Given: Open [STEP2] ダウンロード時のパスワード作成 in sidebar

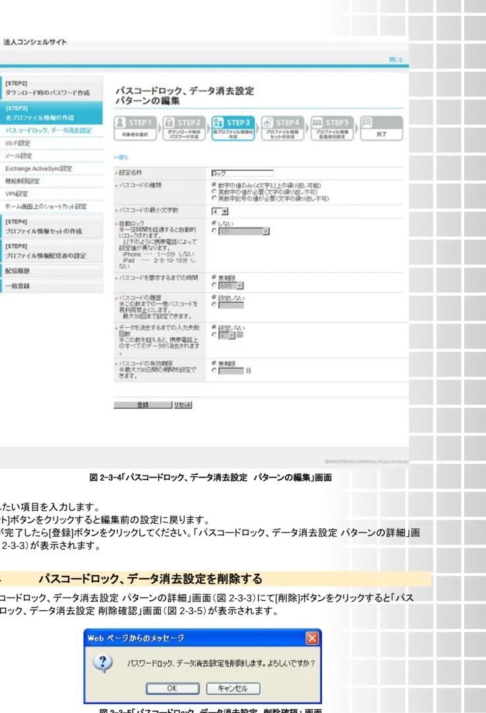Looking at the screenshot, I should tap(51, 88).
